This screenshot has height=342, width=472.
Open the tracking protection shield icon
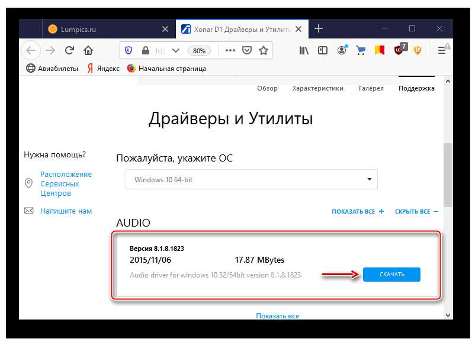(129, 50)
